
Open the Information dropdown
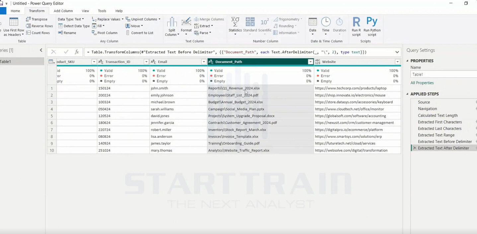click(x=286, y=33)
